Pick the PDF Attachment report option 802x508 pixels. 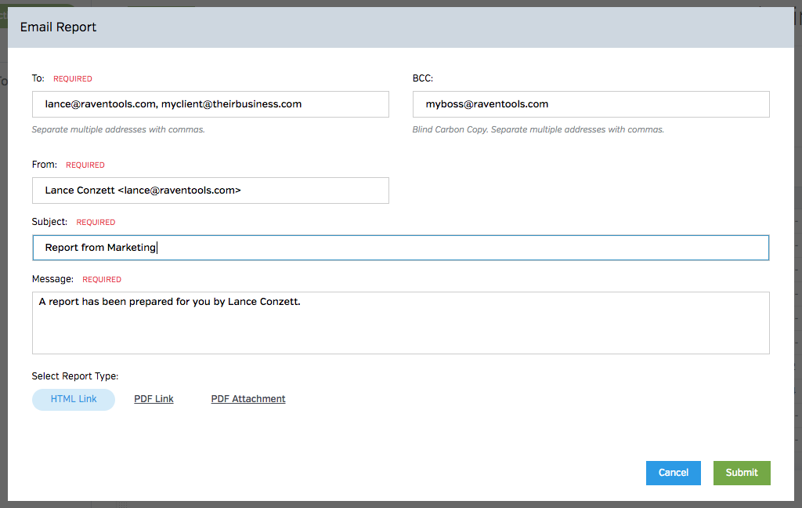pos(248,399)
